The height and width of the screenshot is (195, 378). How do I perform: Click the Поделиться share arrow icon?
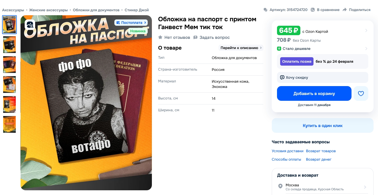pos(345,10)
